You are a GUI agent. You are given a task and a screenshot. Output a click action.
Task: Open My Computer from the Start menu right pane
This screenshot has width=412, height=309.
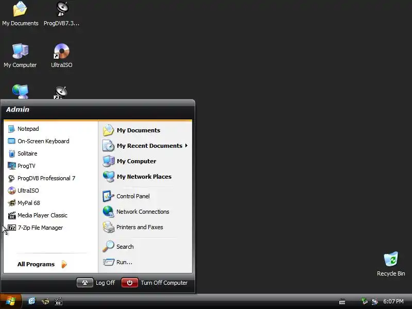tap(145, 161)
